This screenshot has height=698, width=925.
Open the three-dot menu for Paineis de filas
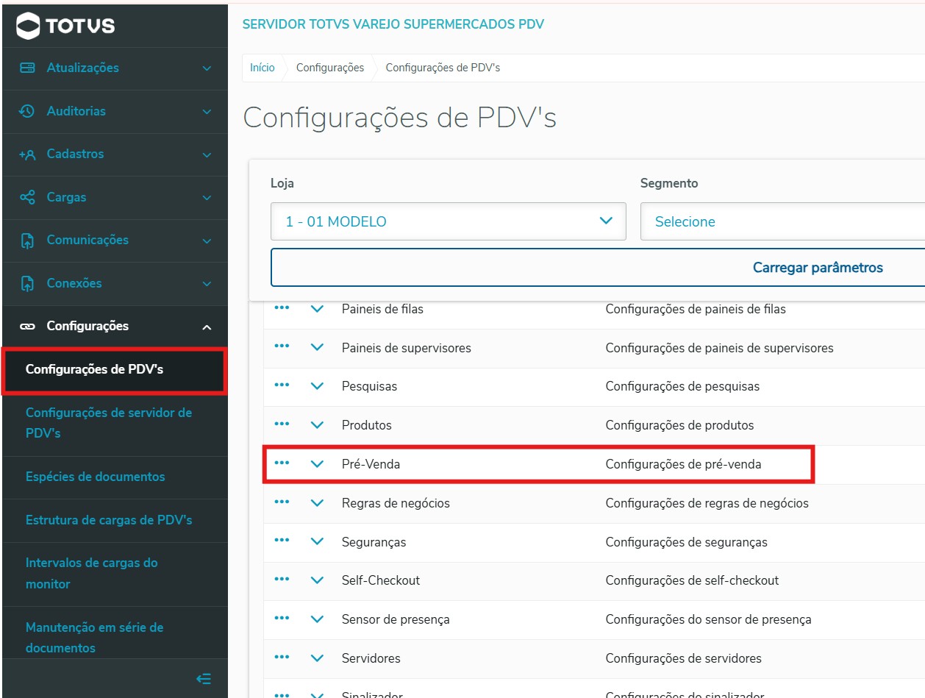(282, 308)
